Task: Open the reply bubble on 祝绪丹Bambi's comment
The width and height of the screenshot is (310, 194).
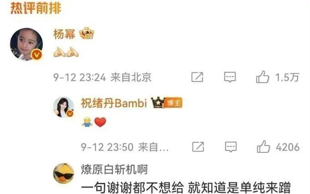Action: click(x=231, y=147)
